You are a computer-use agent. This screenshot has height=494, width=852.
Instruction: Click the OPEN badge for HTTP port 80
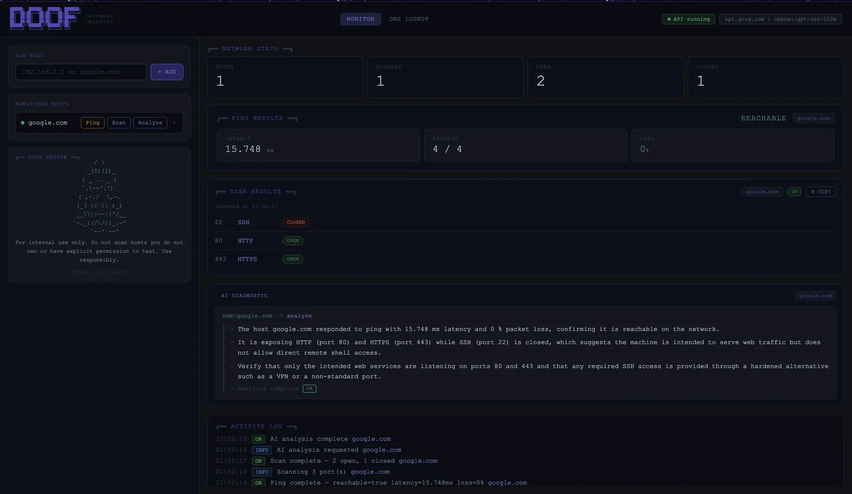point(293,241)
